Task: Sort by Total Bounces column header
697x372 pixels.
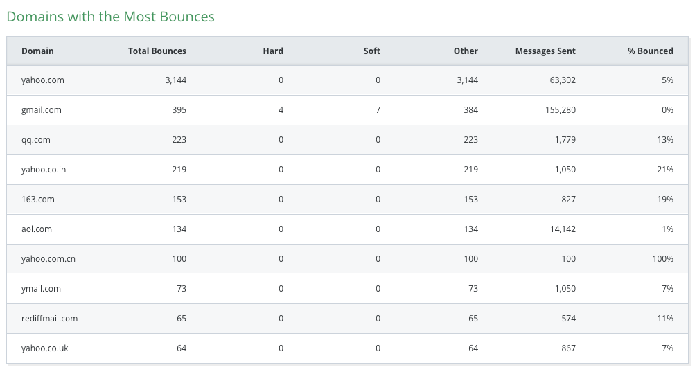Action: click(x=157, y=51)
